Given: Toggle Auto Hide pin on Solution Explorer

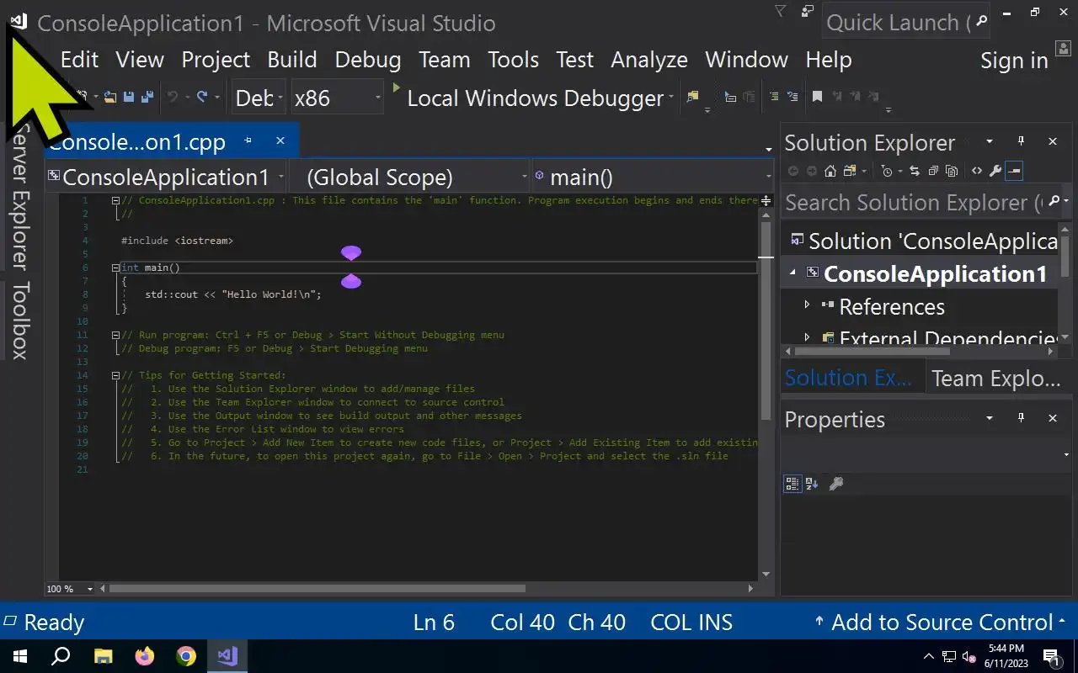Looking at the screenshot, I should click(x=1021, y=141).
